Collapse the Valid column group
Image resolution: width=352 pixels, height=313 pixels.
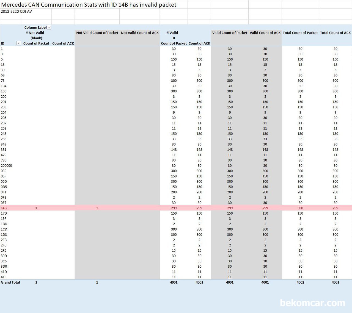point(168,33)
